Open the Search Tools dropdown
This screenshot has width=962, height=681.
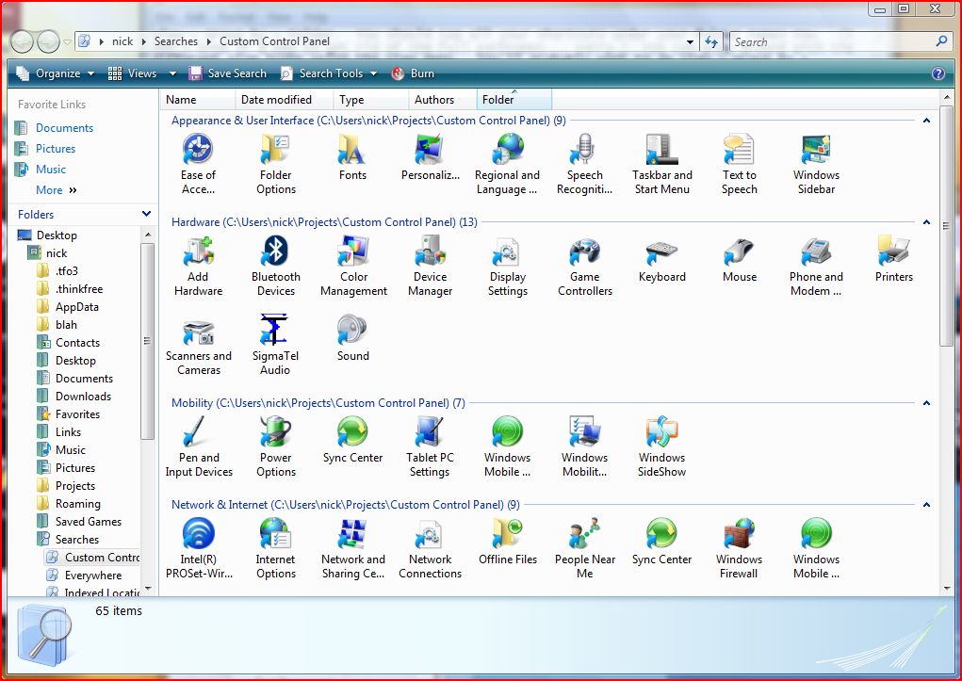pos(329,73)
